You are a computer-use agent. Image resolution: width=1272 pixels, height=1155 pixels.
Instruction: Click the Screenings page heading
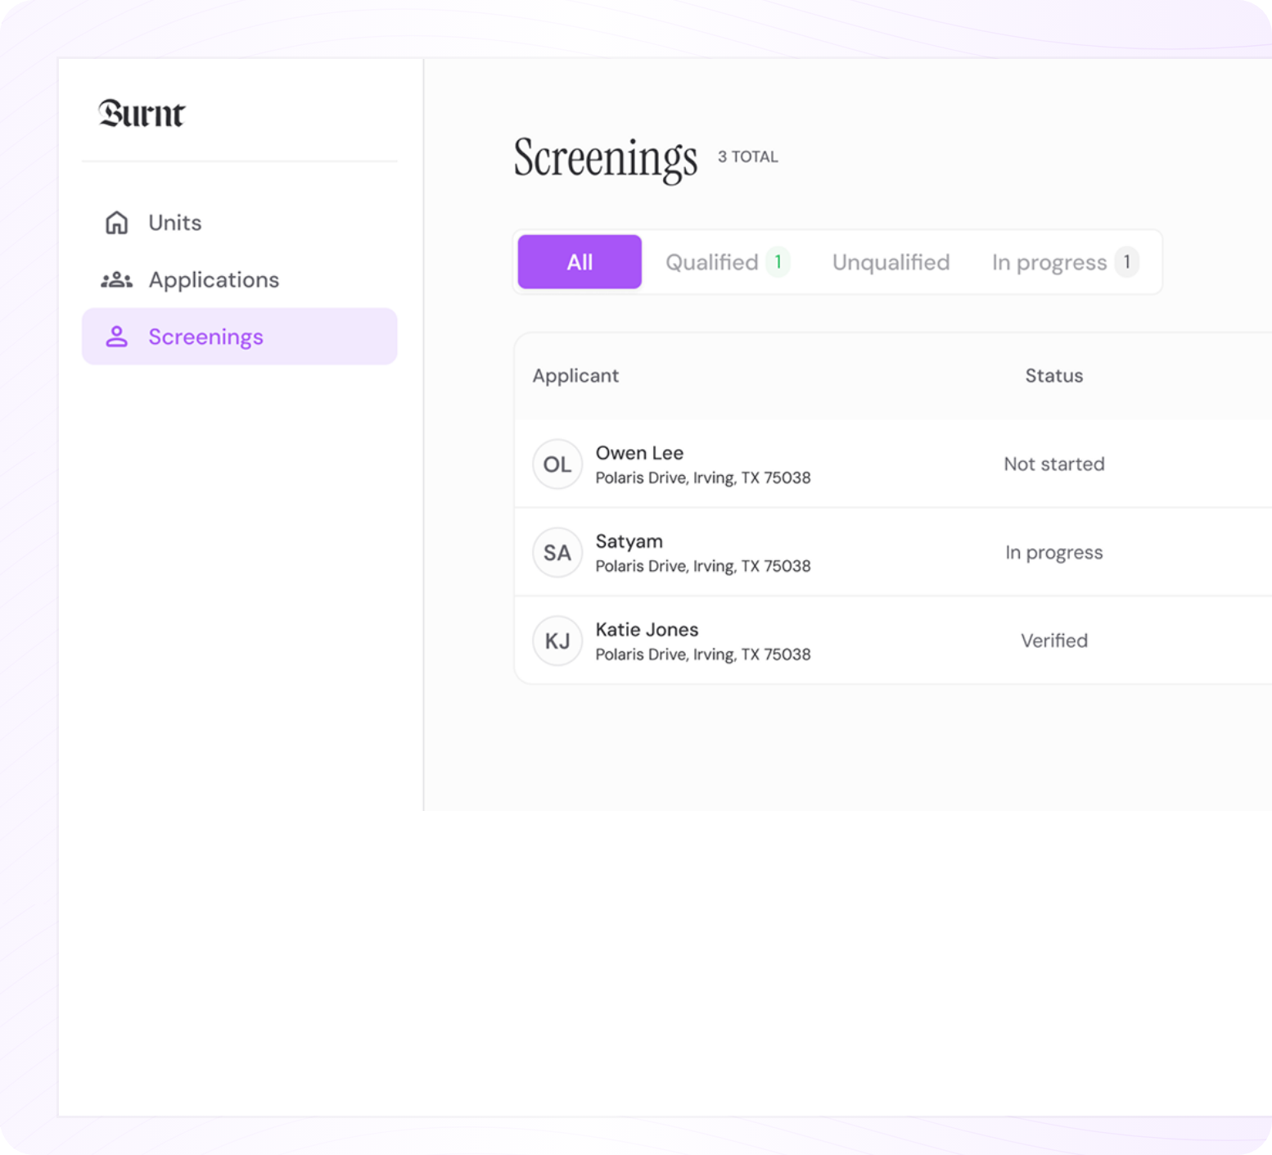(x=606, y=159)
